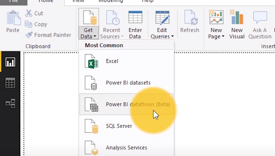Click the Copy button
The width and height of the screenshot is (275, 156).
[x=36, y=24]
